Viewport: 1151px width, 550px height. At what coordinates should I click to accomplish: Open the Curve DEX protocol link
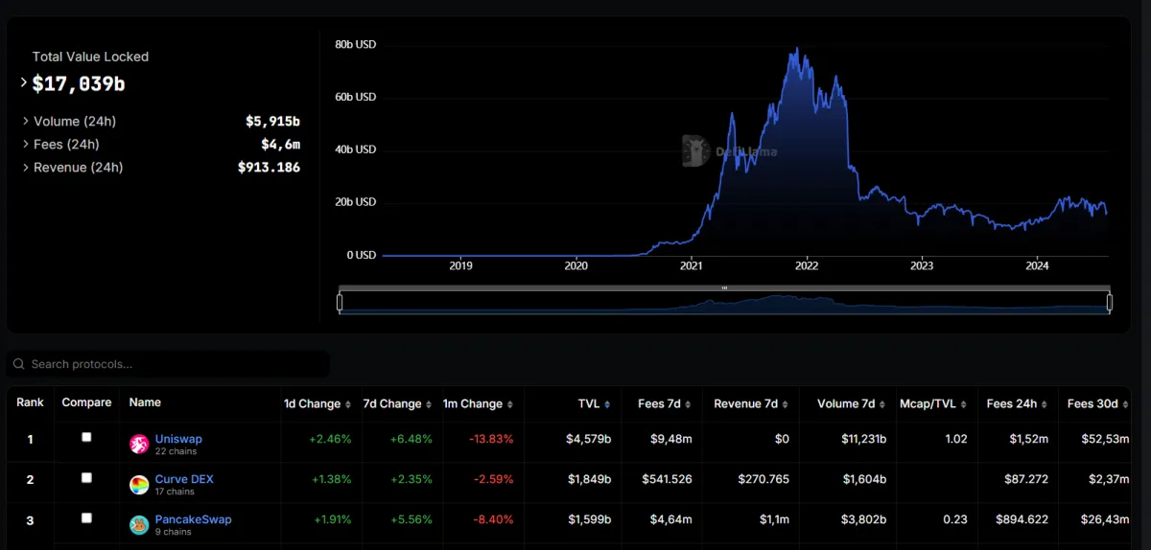pos(184,479)
